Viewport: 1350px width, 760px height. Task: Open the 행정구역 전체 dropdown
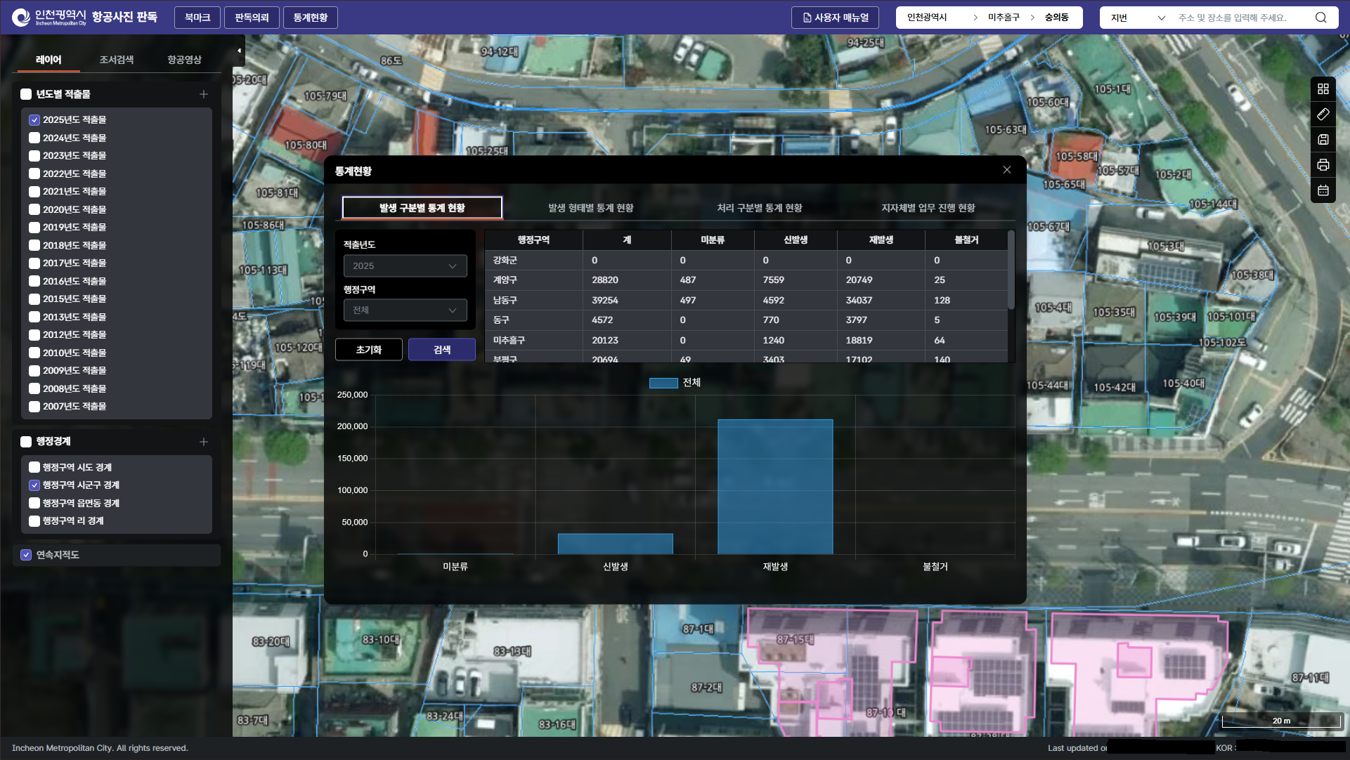pos(405,310)
